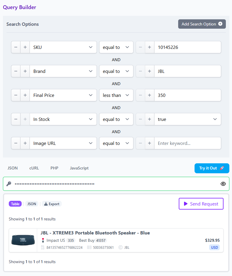The width and height of the screenshot is (232, 276).
Task: Open the Image URL field dropdown
Action: [63, 143]
